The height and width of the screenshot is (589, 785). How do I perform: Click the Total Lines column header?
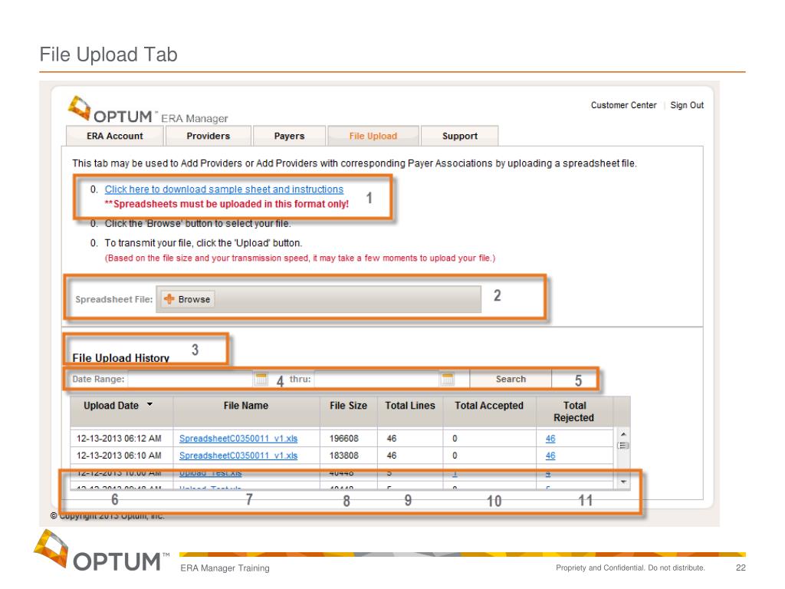click(410, 411)
